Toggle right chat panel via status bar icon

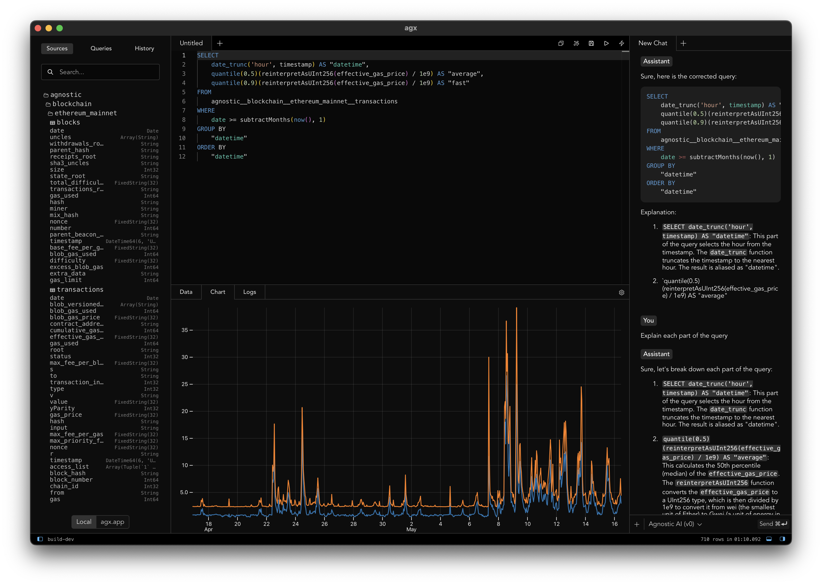pyautogui.click(x=782, y=539)
